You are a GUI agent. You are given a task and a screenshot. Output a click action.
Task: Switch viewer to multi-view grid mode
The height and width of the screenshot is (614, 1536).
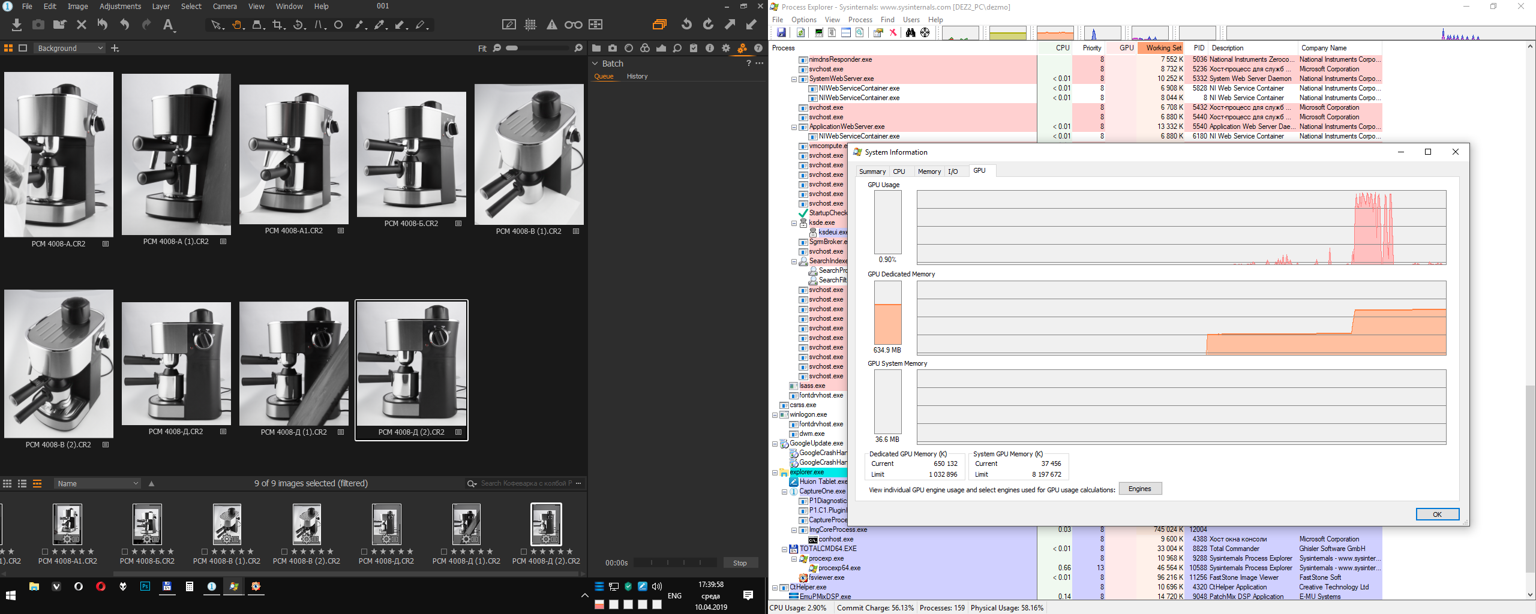point(8,48)
